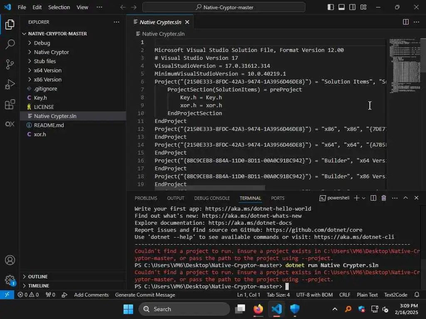
Task: Open Source Control view
Action: tap(10, 64)
